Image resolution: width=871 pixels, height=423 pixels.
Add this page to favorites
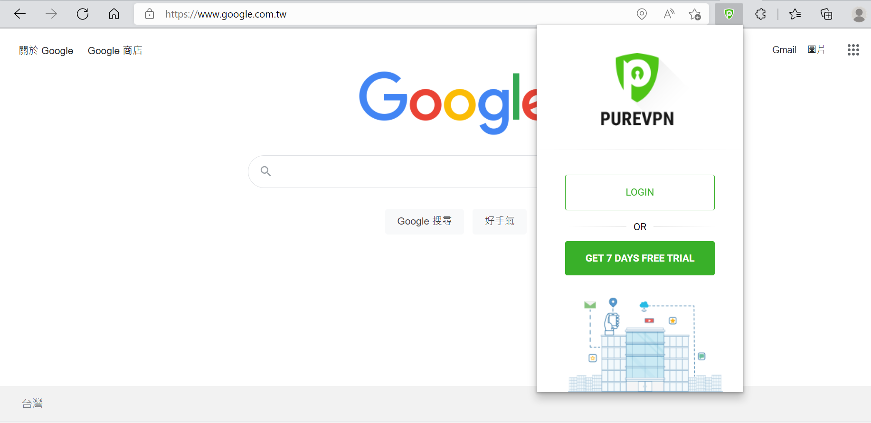coord(695,14)
